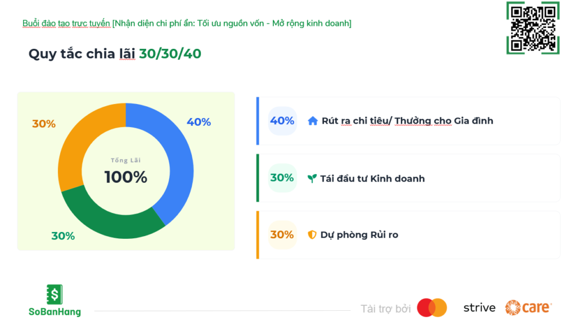Click the SoBanHang green ledger logo icon

(x=55, y=294)
